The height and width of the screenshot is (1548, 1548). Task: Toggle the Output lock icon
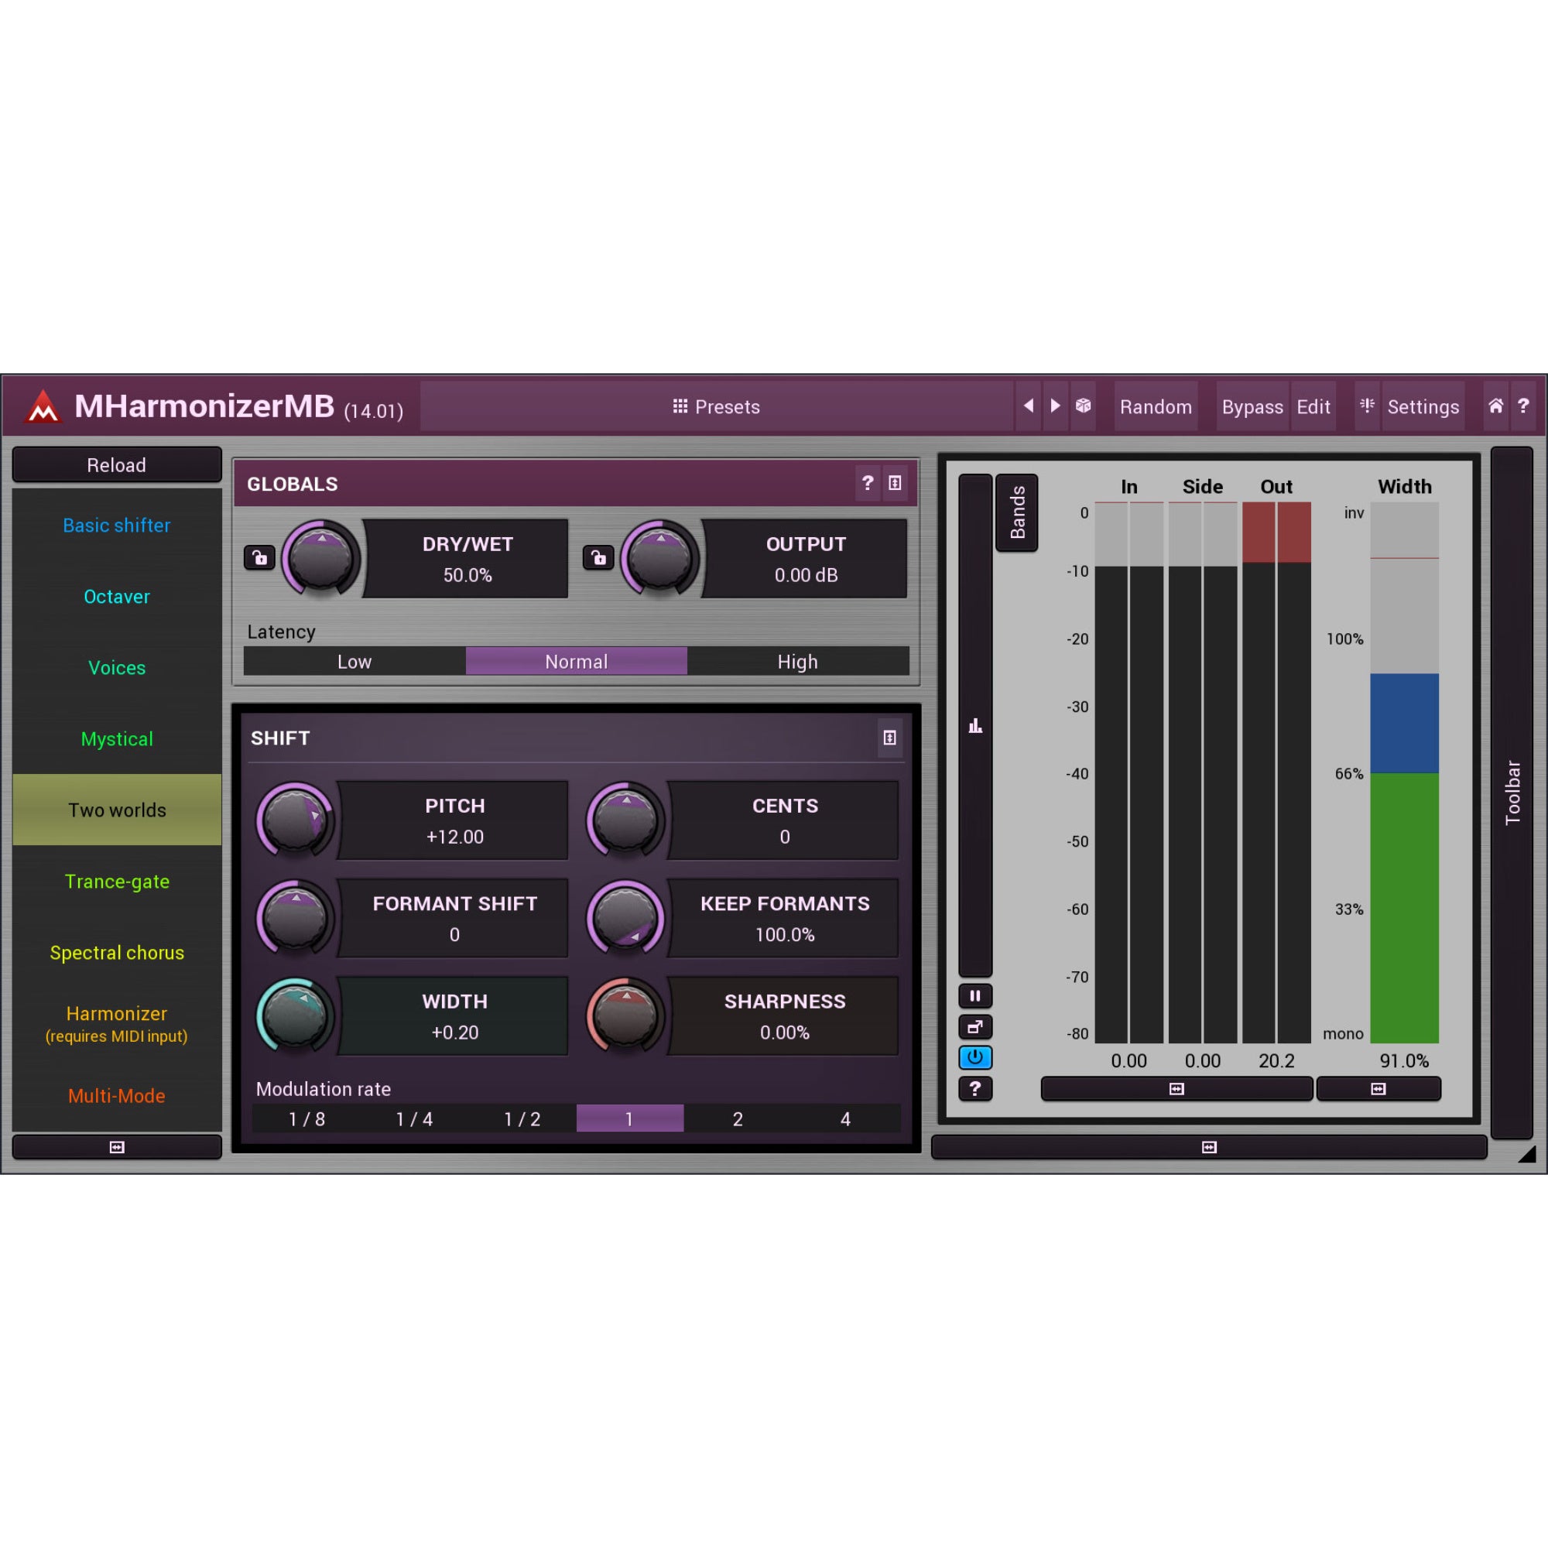[598, 557]
